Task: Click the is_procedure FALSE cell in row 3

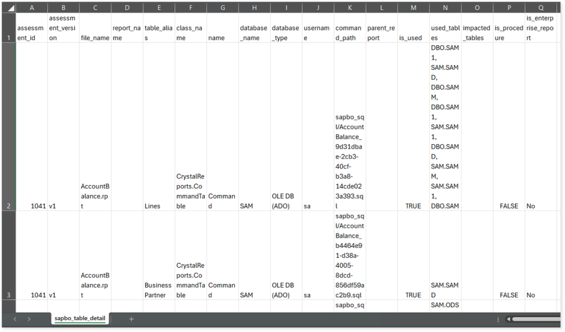Action: tap(509, 295)
